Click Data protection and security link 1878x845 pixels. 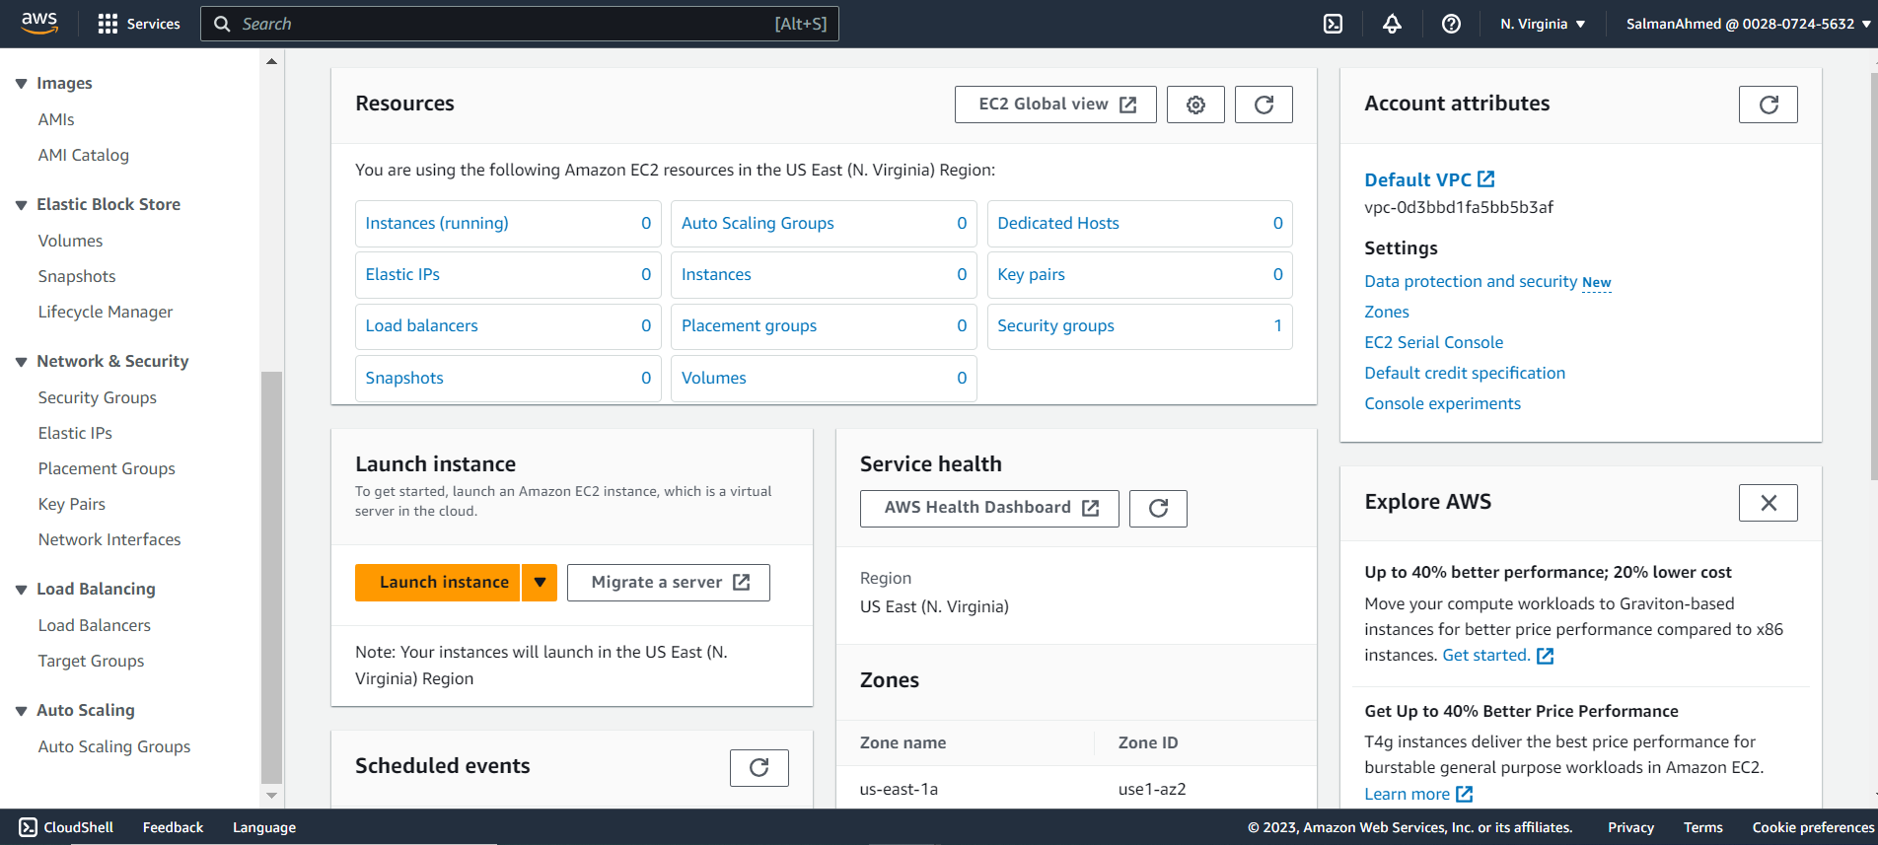tap(1471, 281)
